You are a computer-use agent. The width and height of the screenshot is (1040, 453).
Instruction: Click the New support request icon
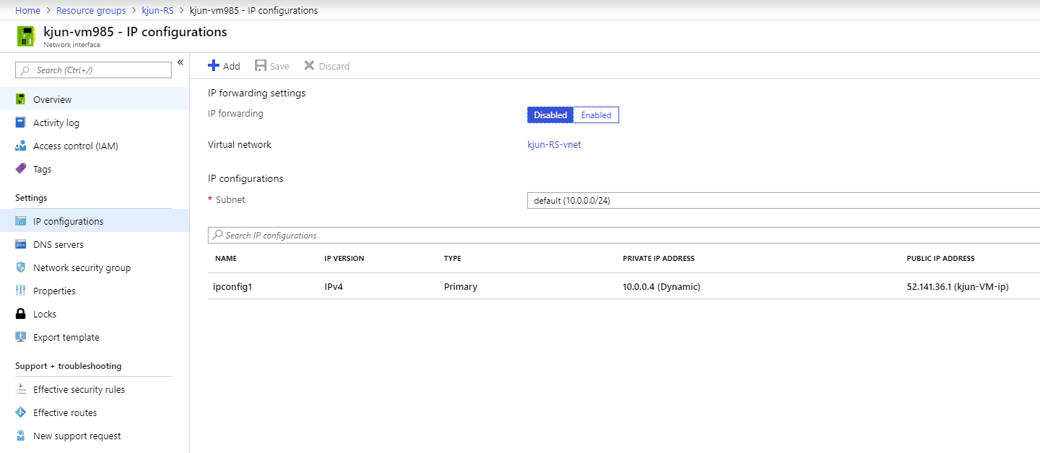21,436
